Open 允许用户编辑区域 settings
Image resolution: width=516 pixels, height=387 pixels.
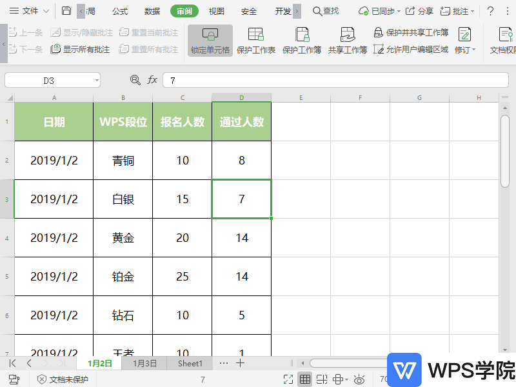click(x=413, y=49)
